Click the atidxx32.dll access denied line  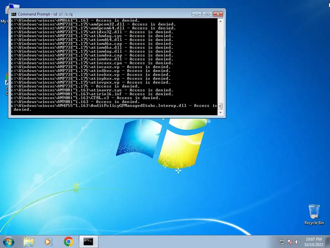pos(92,32)
